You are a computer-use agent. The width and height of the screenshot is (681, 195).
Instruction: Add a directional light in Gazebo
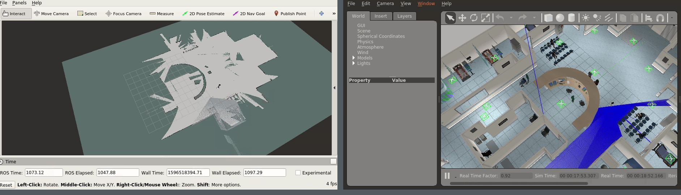(x=609, y=18)
